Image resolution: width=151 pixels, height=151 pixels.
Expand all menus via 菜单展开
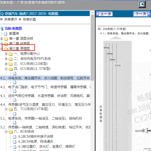[11, 19]
